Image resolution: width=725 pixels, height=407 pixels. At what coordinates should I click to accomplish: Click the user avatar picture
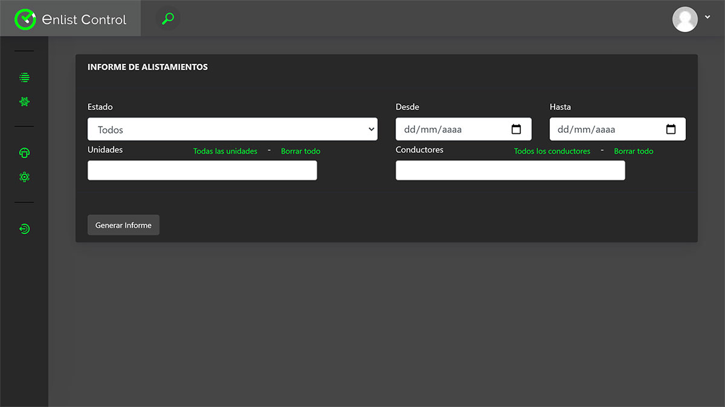[685, 19]
